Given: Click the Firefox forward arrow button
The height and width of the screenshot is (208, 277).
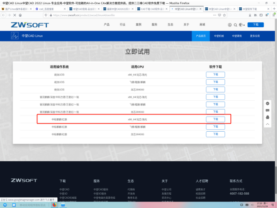Looking at the screenshot, I should [9, 15].
